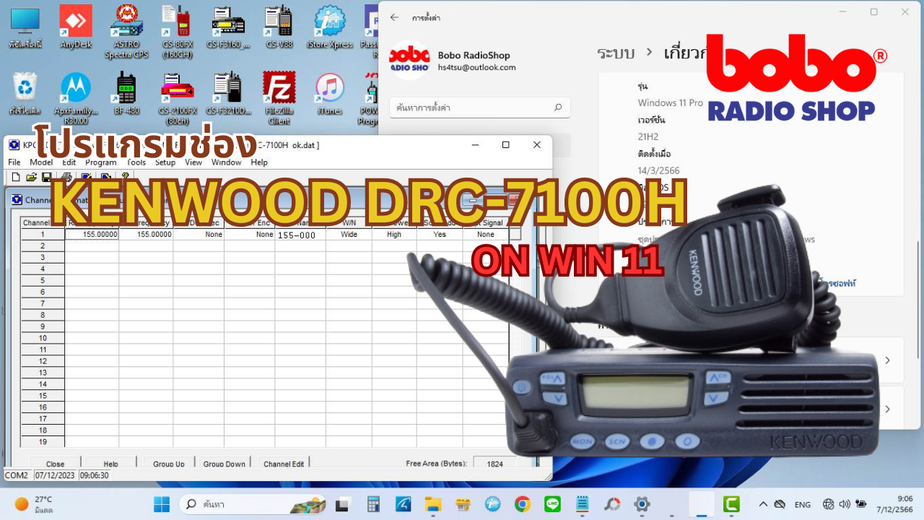
Task: Click the New file toolbar icon
Action: tap(16, 177)
